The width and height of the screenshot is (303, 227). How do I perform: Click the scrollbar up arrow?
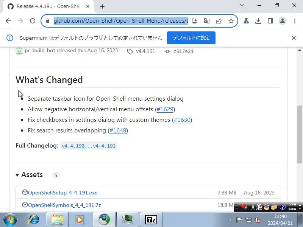(300, 50)
